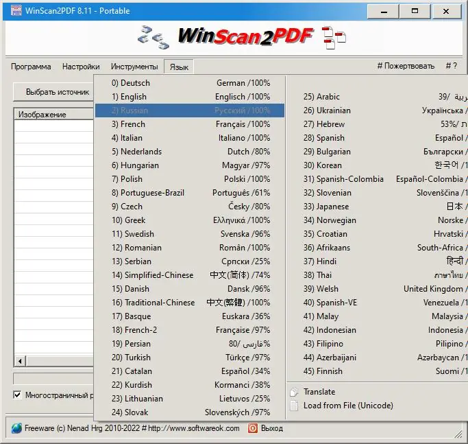The width and height of the screenshot is (468, 444).
Task: Select 17) Basque language
Action: point(190,316)
